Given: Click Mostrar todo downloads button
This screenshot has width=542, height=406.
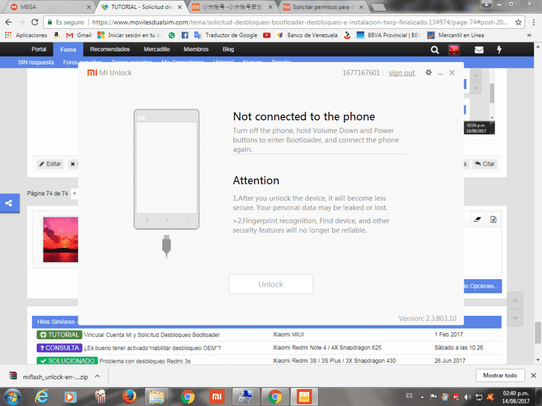Looking at the screenshot, I should 500,375.
